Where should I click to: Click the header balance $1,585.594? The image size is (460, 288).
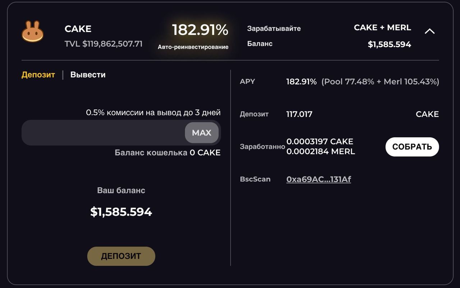[x=390, y=45]
